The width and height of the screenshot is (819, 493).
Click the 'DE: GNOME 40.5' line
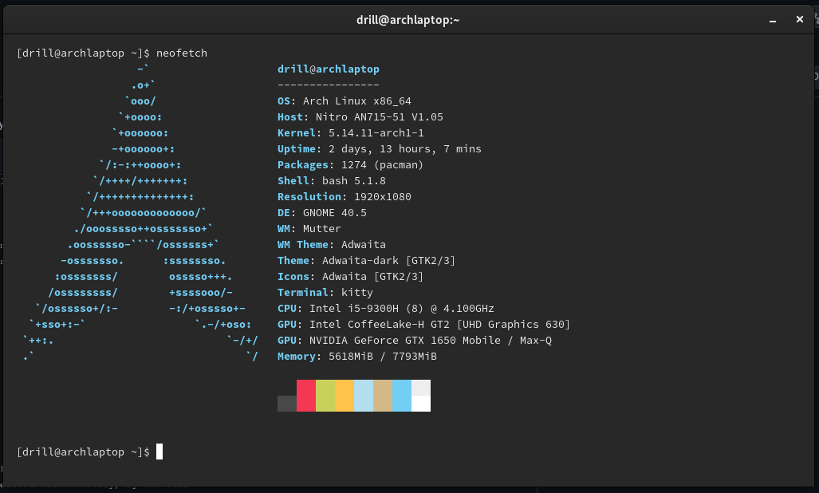321,212
